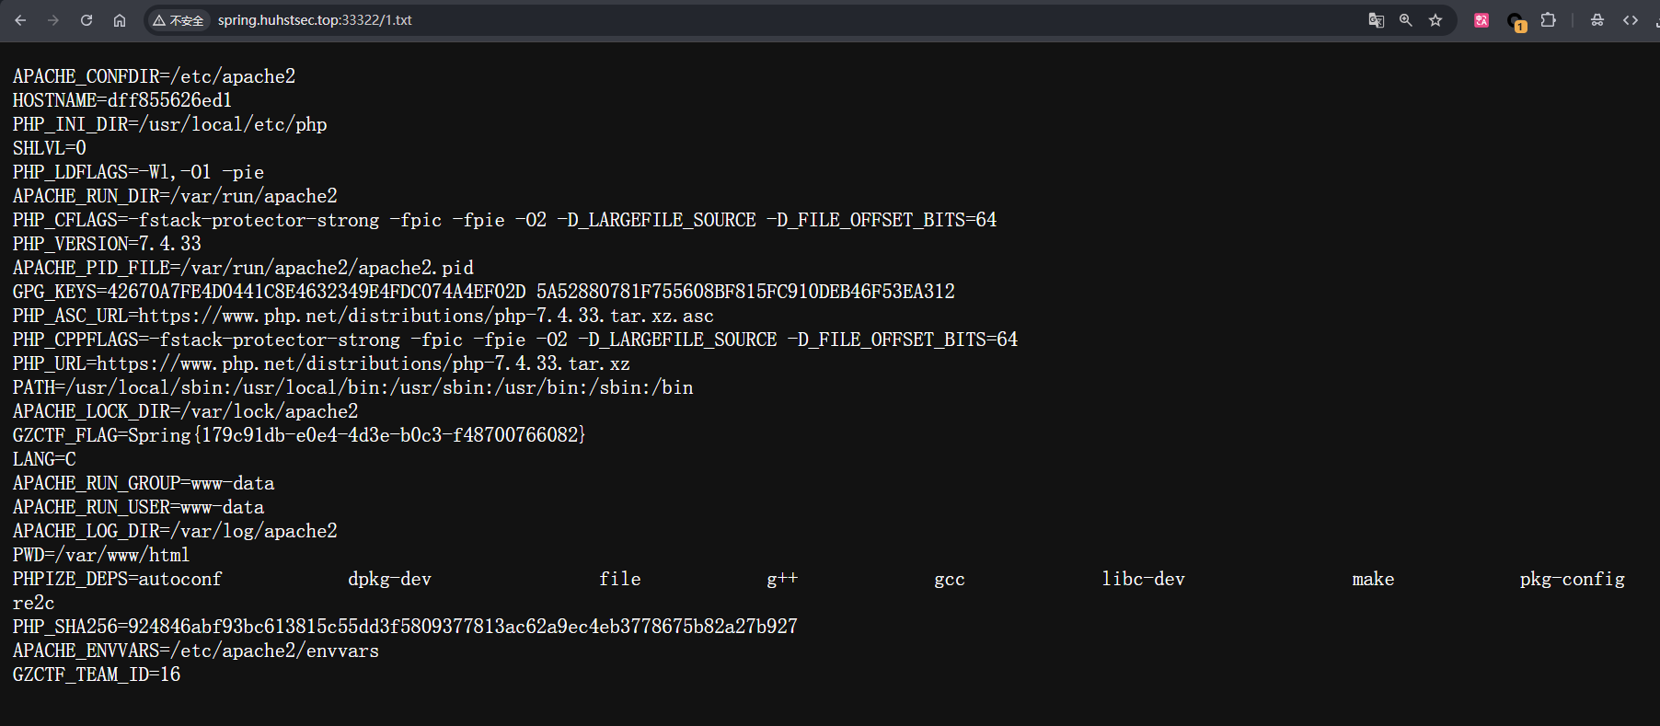1660x726 pixels.
Task: Open the extension showing badge 1
Action: tap(1516, 21)
